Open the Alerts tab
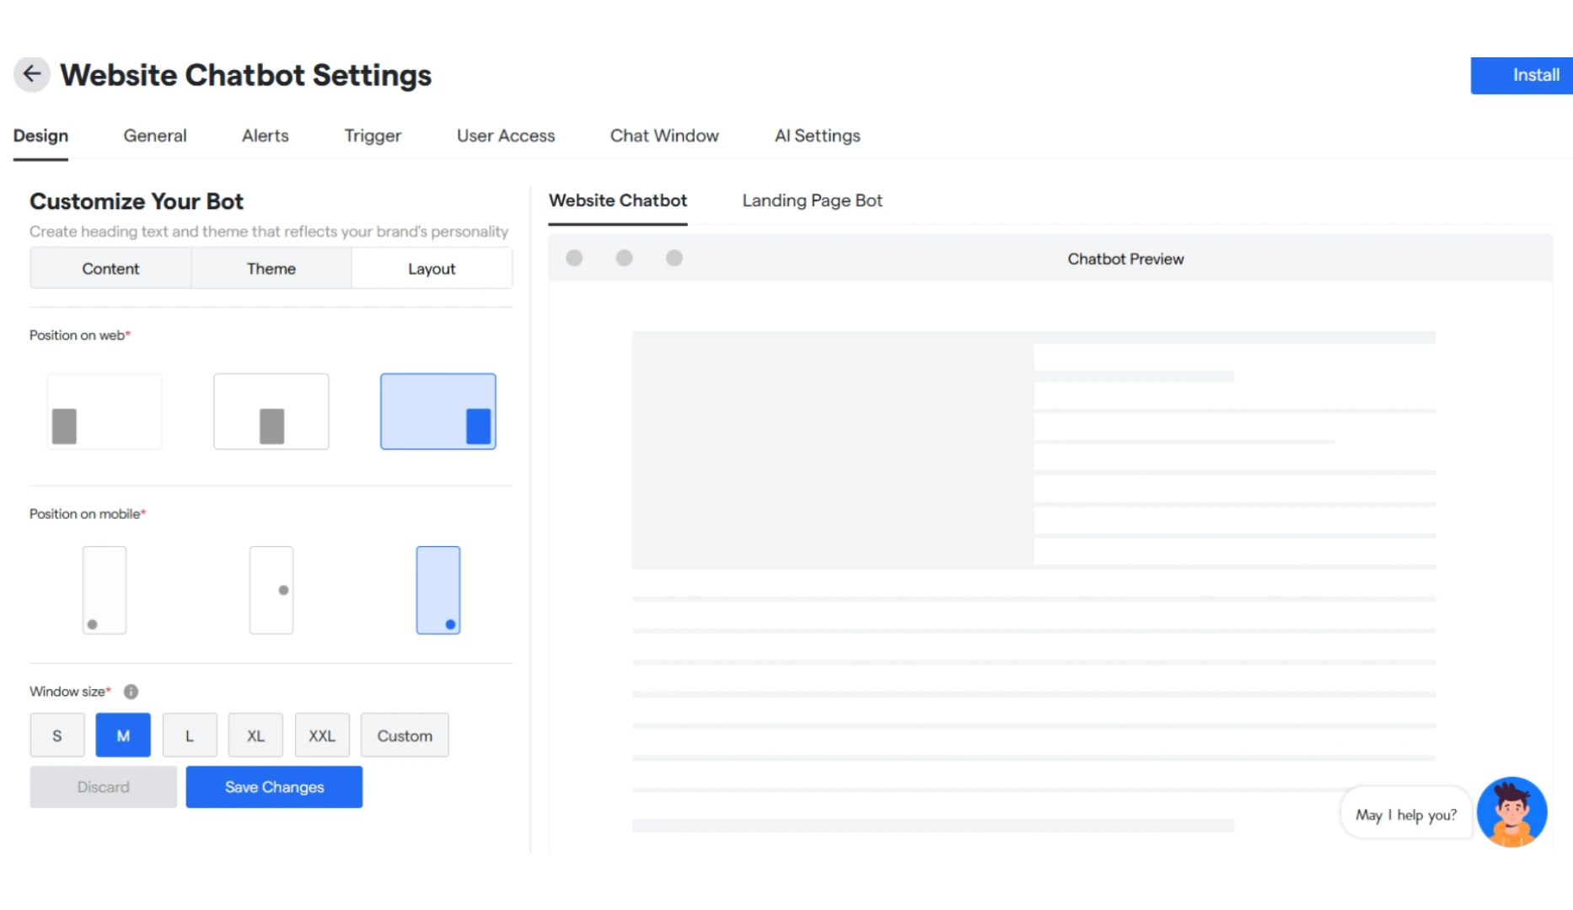The width and height of the screenshot is (1573, 910). click(x=266, y=136)
